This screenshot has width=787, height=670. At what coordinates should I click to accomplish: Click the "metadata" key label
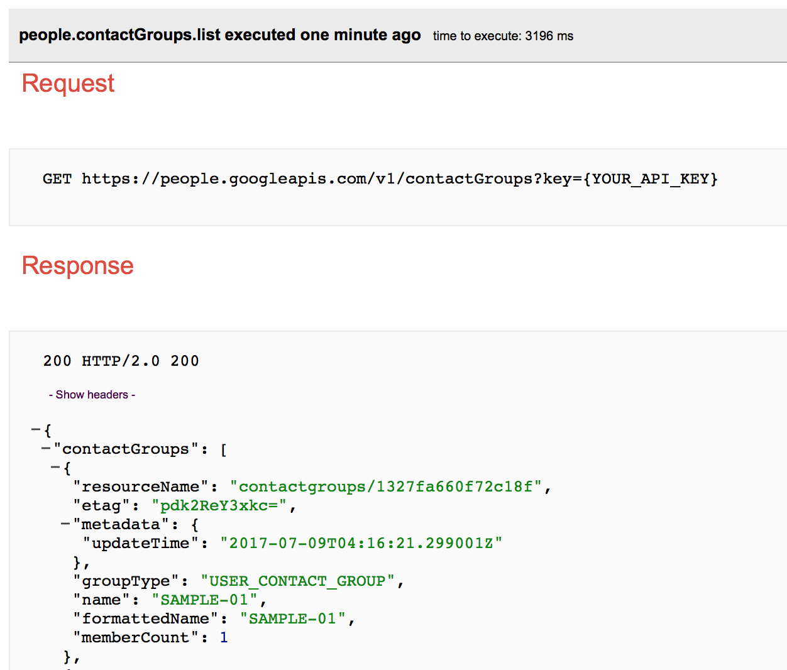pyautogui.click(x=121, y=524)
